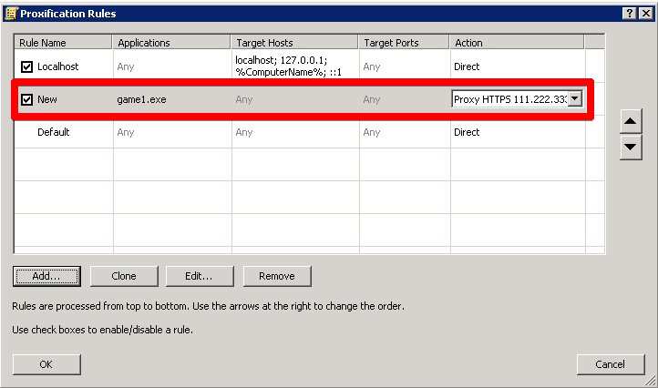Sort by the Applications column header

click(x=172, y=43)
